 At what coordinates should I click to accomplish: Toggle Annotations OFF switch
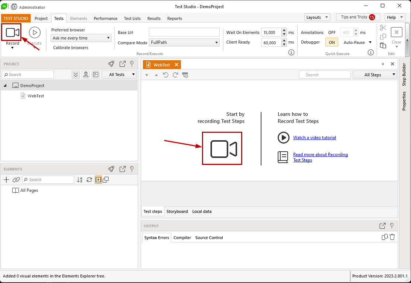click(x=332, y=32)
